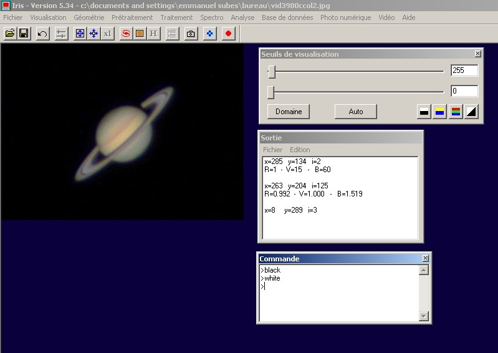Open the Géométrie menu
Viewport: 498px width, 353px height.
(89, 17)
